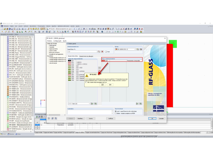
Task: Click invert selection icon under design list
Action: click(x=140, y=104)
